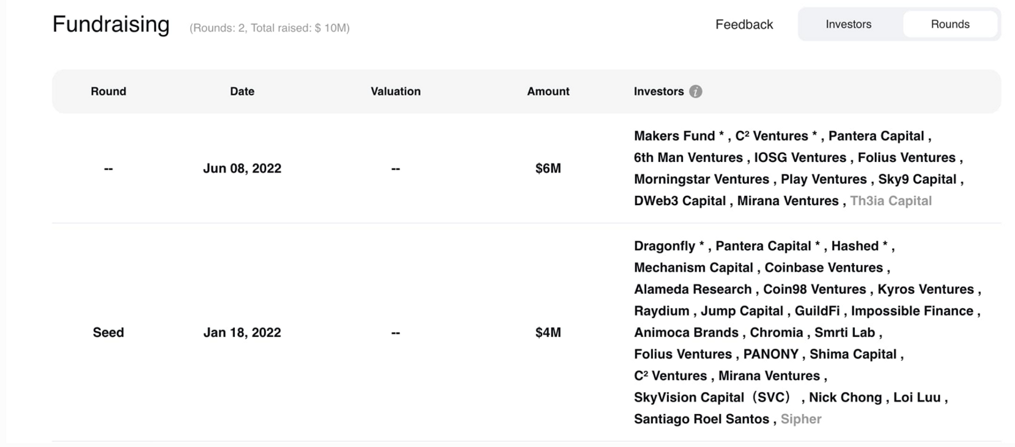
Task: Open the Th3ia Capital investor link
Action: tap(891, 201)
